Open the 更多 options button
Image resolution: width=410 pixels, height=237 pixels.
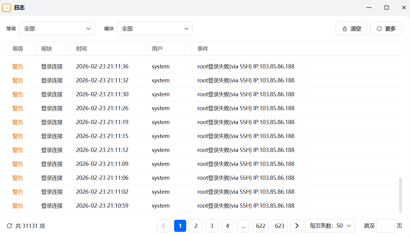tap(386, 28)
